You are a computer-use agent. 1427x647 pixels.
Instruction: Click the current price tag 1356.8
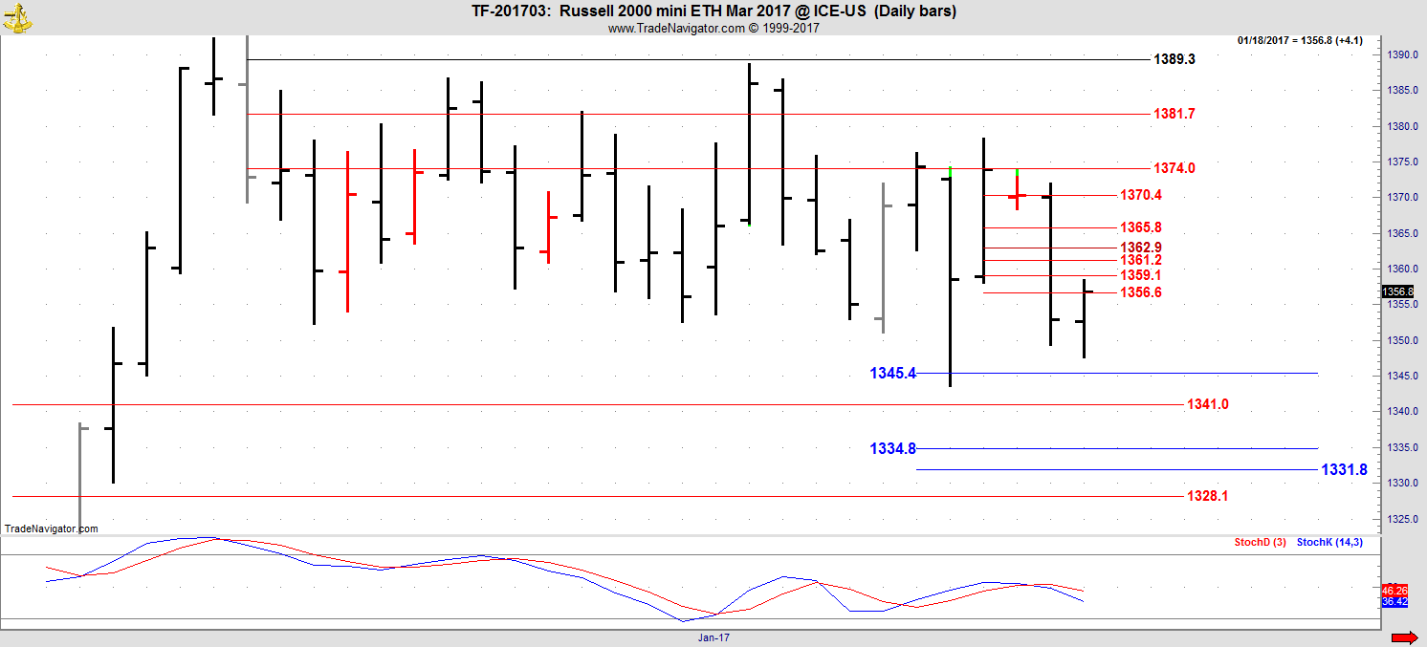(x=1396, y=291)
